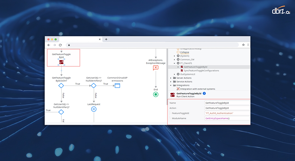Click the SyncFeatureToggleConfigurations action icon
Screen dimensions: 295x161
coord(182,71)
